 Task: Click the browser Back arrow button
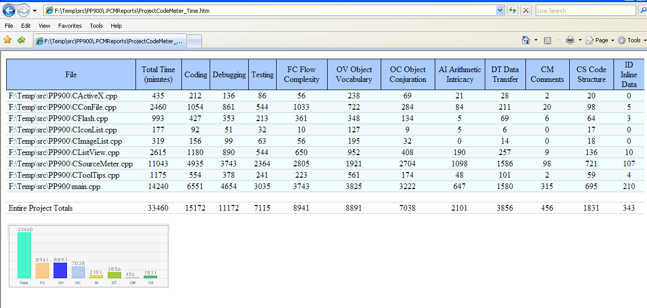tap(9, 10)
